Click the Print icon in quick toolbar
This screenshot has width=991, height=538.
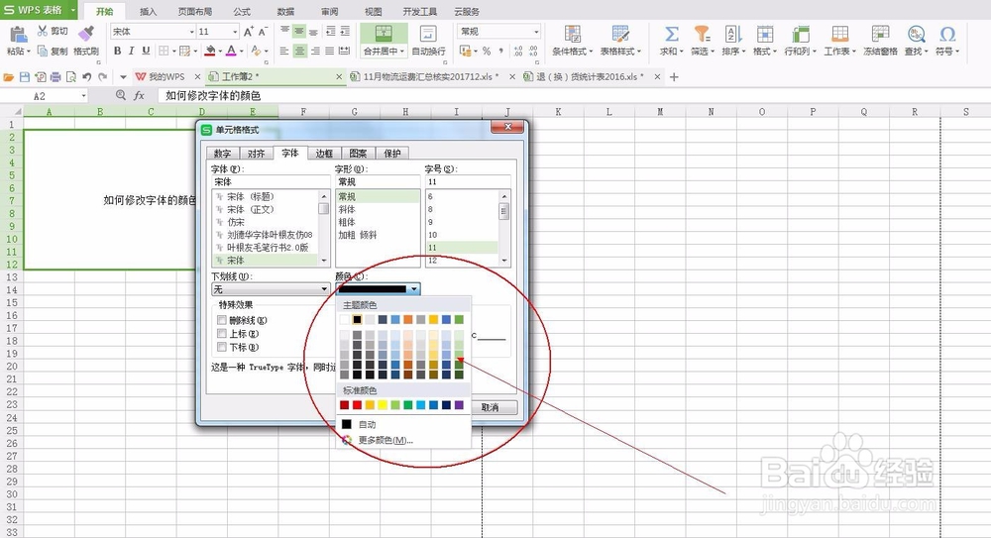[55, 77]
